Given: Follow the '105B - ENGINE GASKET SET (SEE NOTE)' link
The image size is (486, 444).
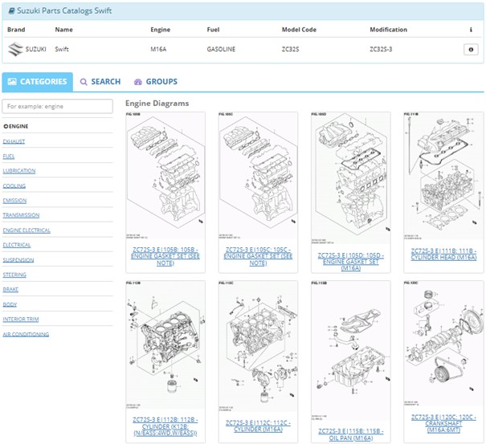Looking at the screenshot, I should (x=165, y=256).
